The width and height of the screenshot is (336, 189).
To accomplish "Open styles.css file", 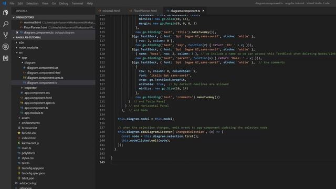I will [x=28, y=158].
